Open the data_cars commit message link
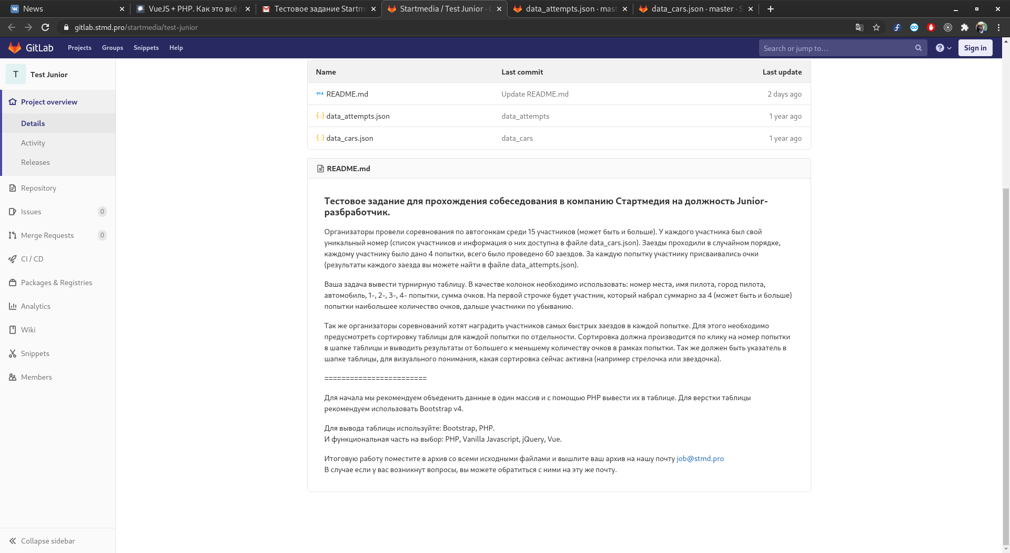 click(x=517, y=138)
